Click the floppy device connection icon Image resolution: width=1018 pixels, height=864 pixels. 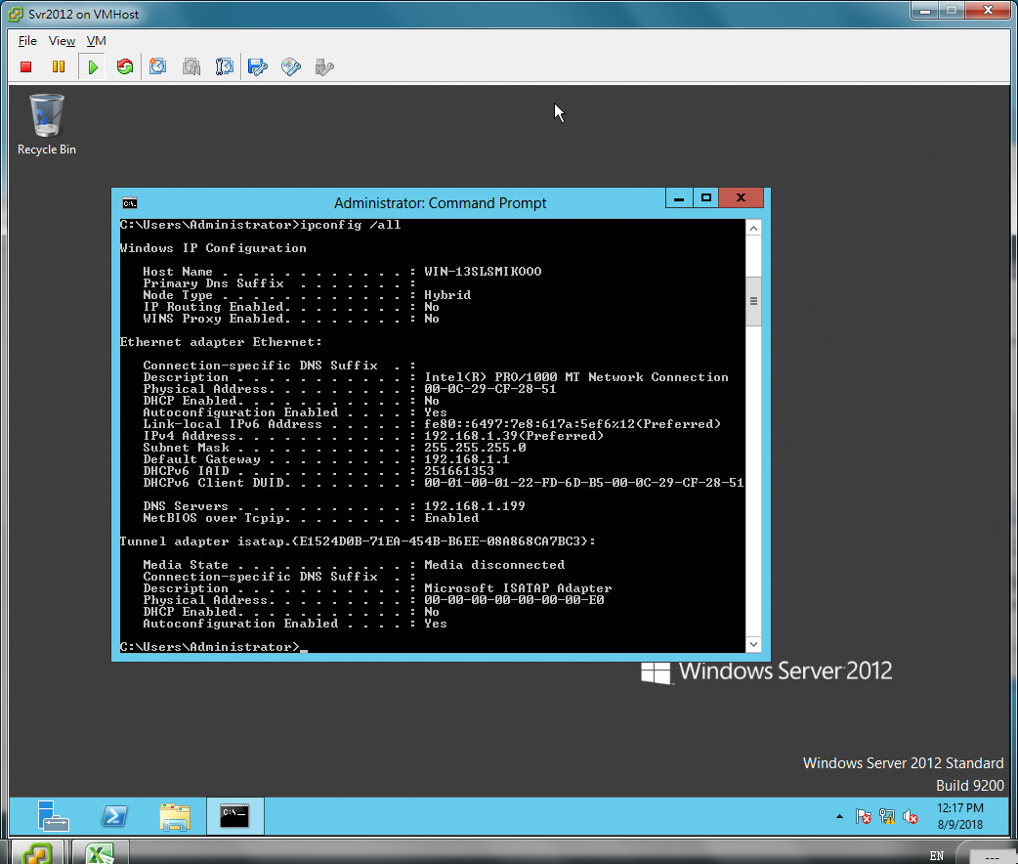coord(258,66)
